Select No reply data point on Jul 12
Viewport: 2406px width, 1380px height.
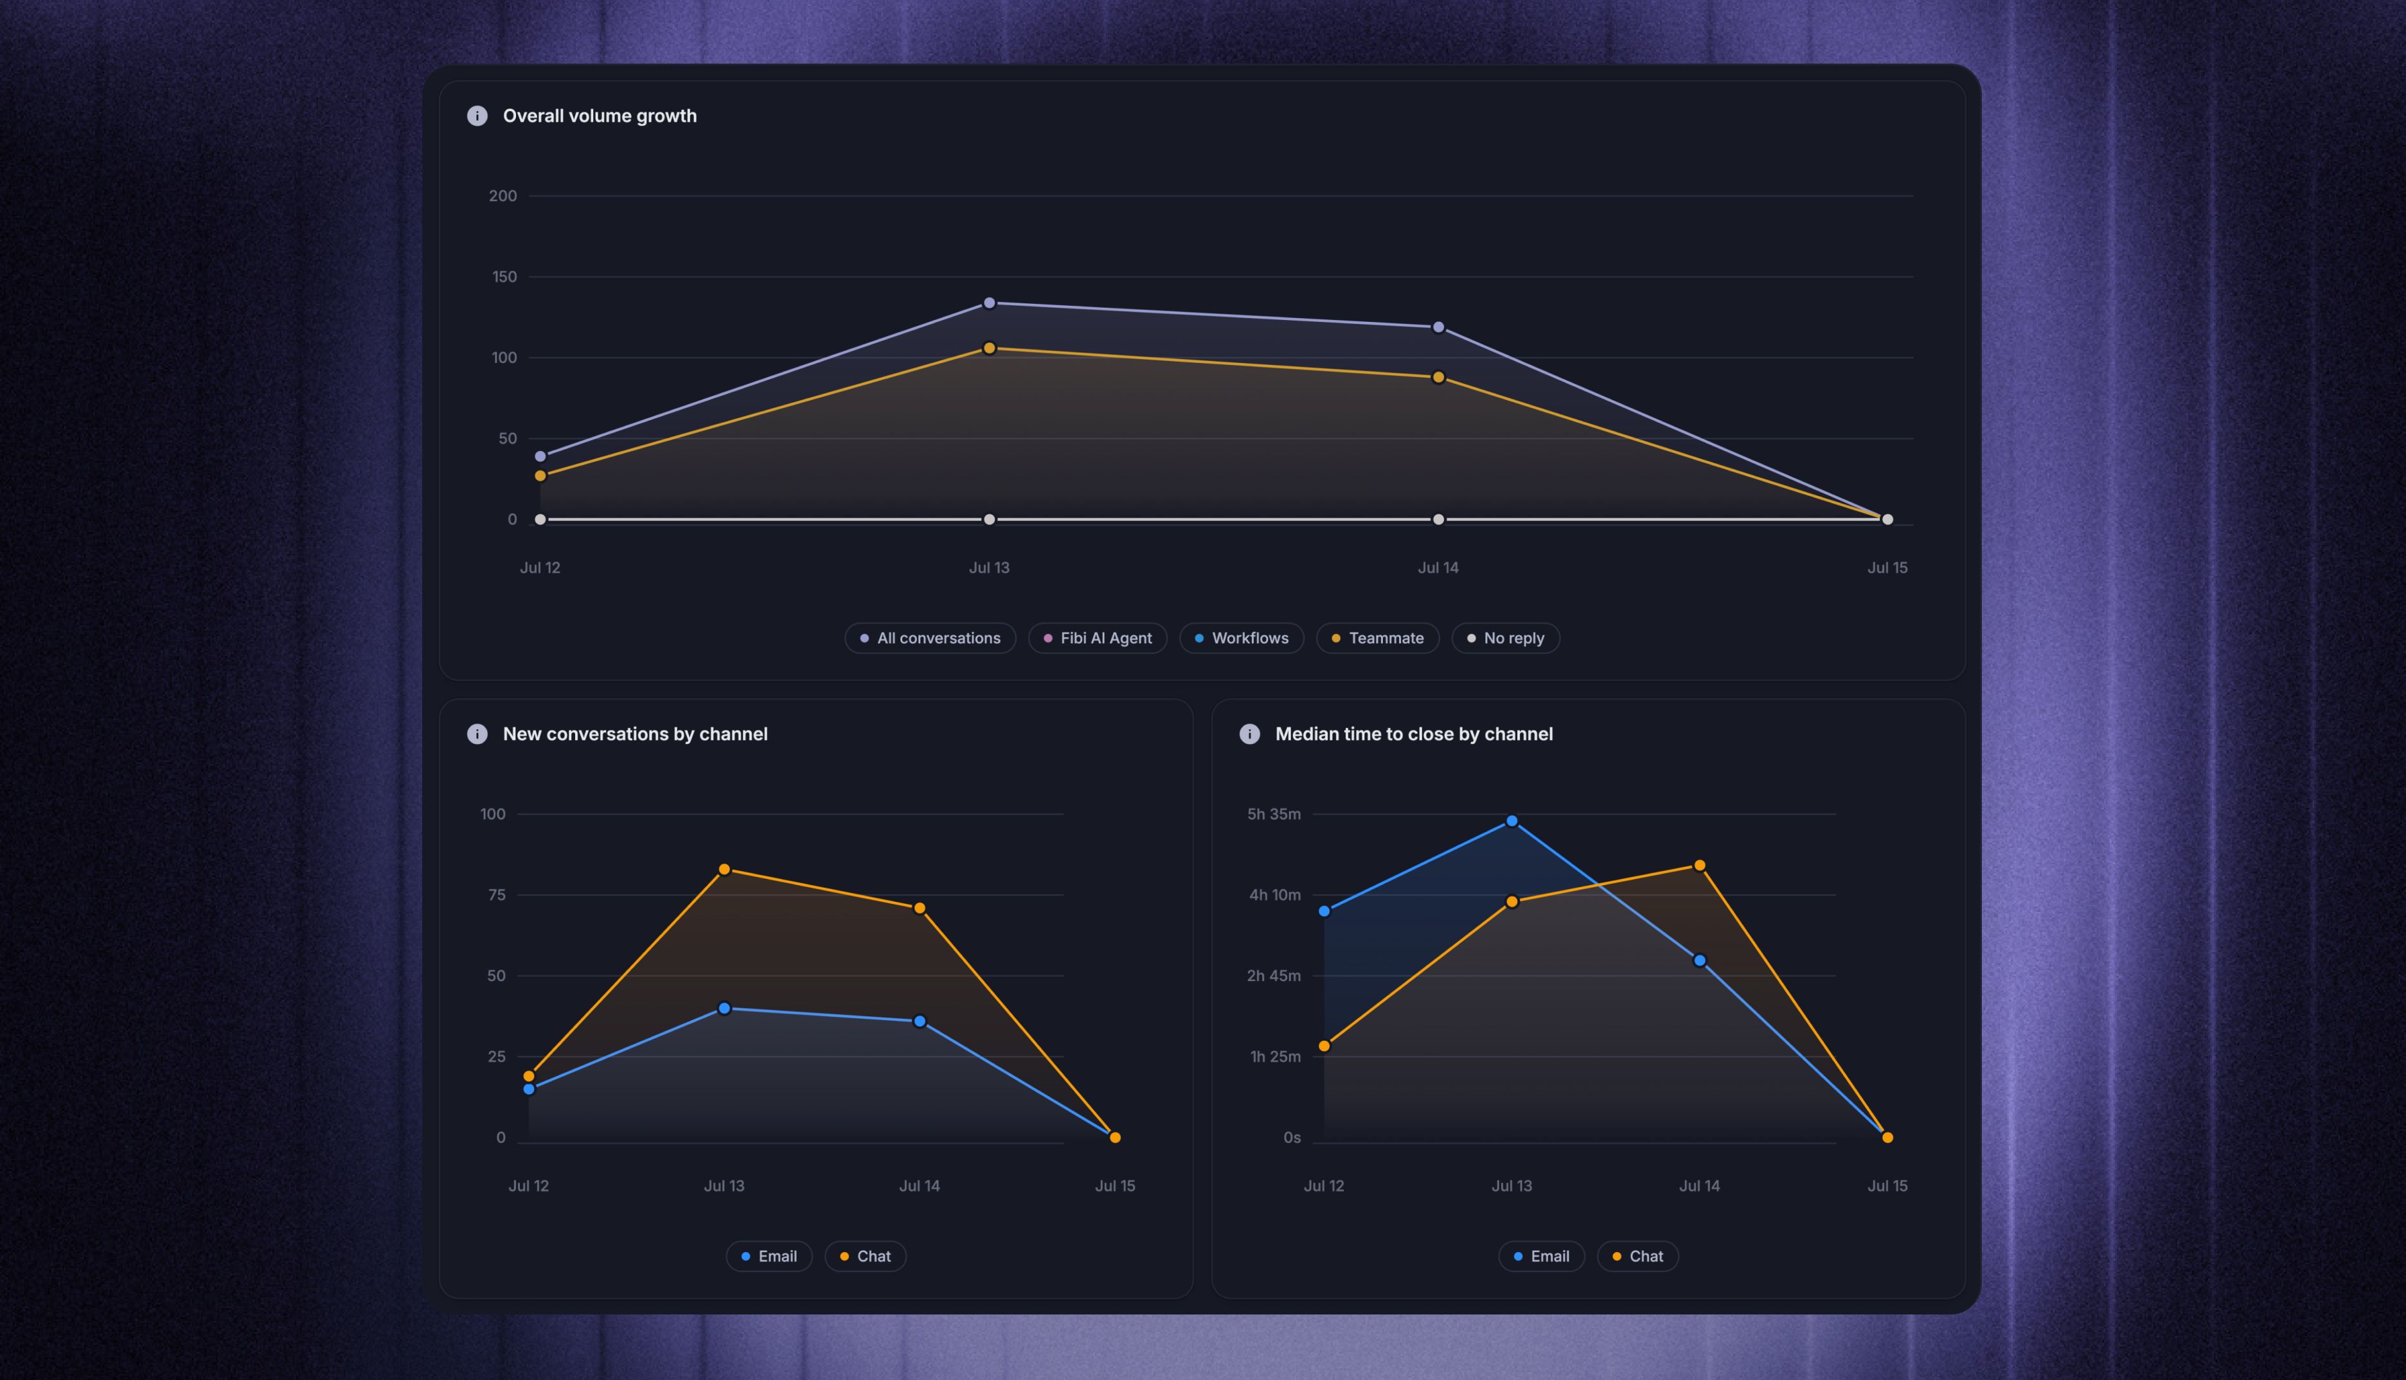540,519
